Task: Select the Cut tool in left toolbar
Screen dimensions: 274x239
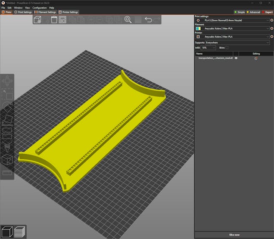Action: 7,133
